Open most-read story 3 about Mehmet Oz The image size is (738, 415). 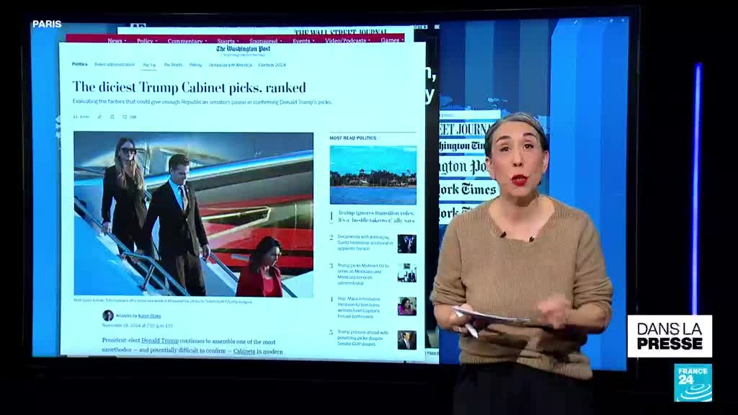(362, 274)
